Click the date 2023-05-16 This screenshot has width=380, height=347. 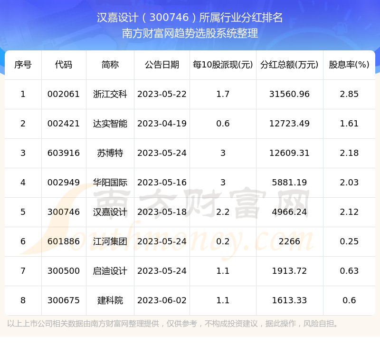coord(162,183)
